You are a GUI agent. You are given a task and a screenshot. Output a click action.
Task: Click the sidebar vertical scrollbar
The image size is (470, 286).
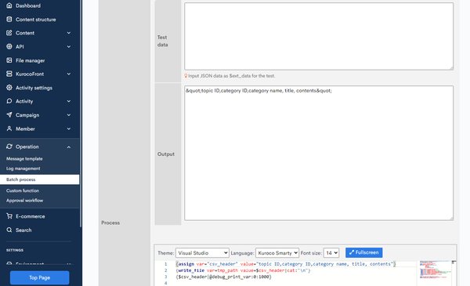pyautogui.click(x=81, y=114)
